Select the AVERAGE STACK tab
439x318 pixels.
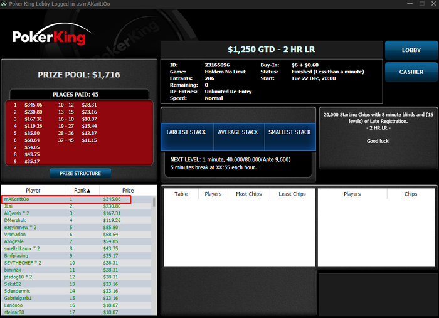[x=238, y=137]
